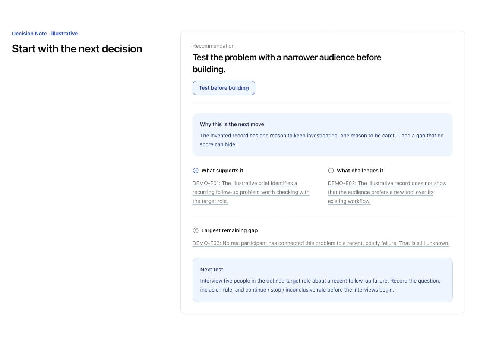Viewport: 477px width, 344px height.
Task: Click the Next test title
Action: 212,270
